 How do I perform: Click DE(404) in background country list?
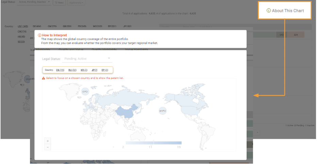37,26
